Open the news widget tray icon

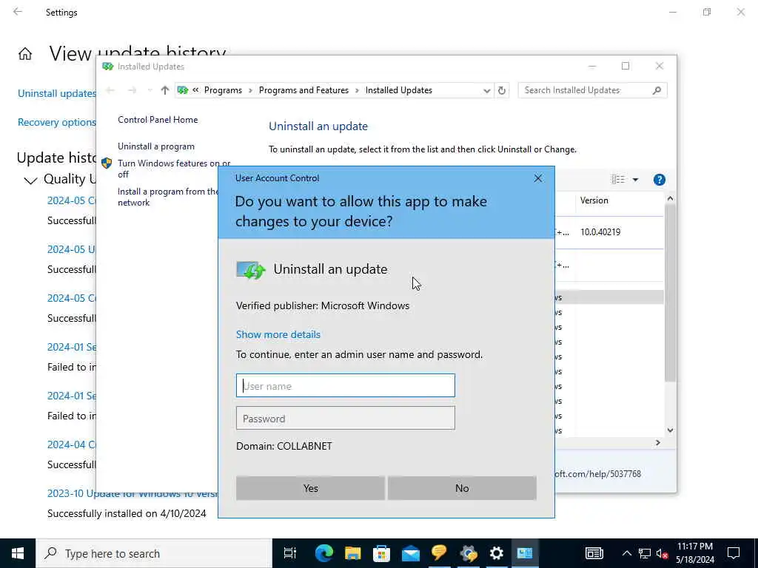point(594,553)
